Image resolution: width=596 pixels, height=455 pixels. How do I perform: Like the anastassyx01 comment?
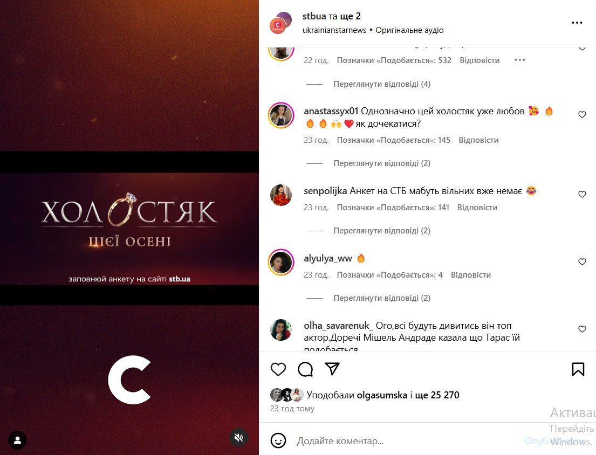coord(582,114)
